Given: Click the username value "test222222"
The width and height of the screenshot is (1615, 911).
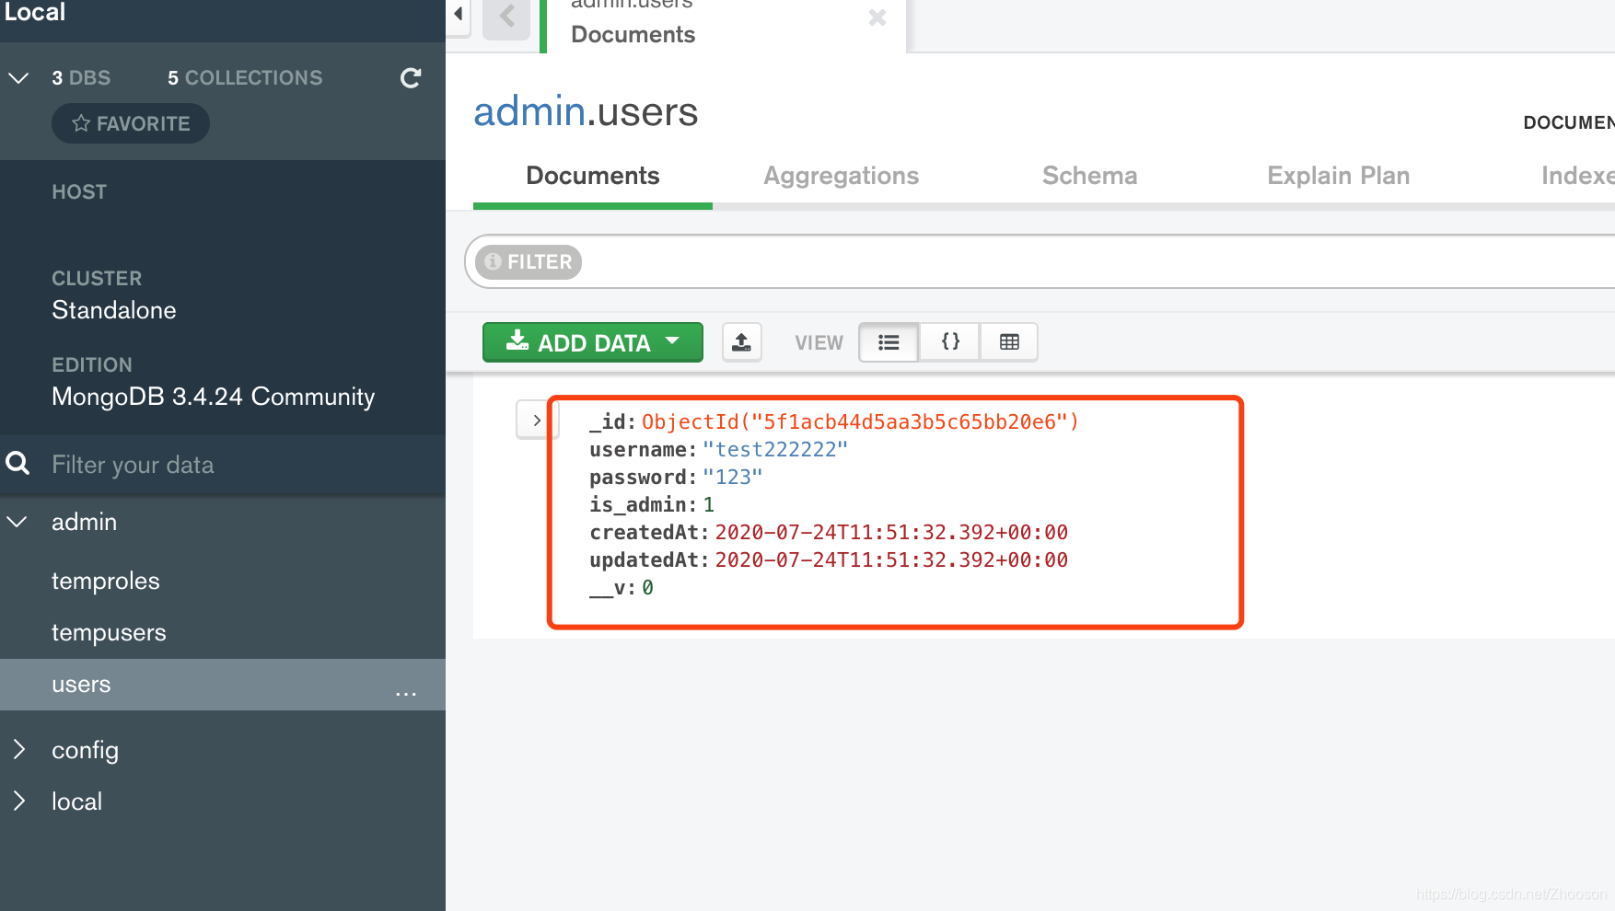Looking at the screenshot, I should 774,449.
